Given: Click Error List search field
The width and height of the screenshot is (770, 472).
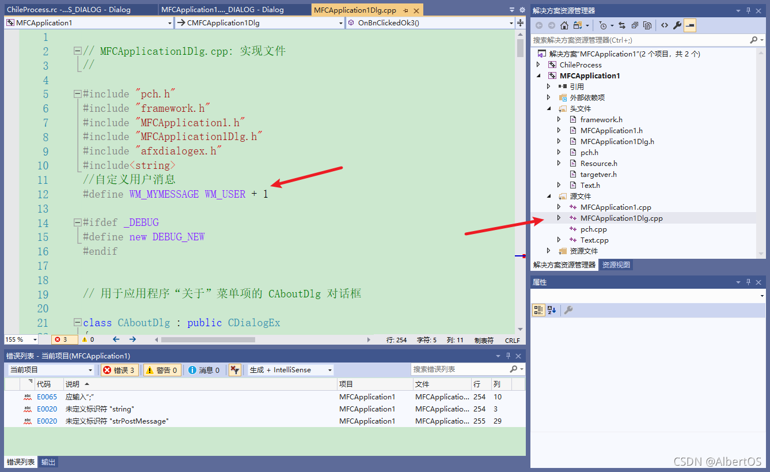Looking at the screenshot, I should click(460, 369).
